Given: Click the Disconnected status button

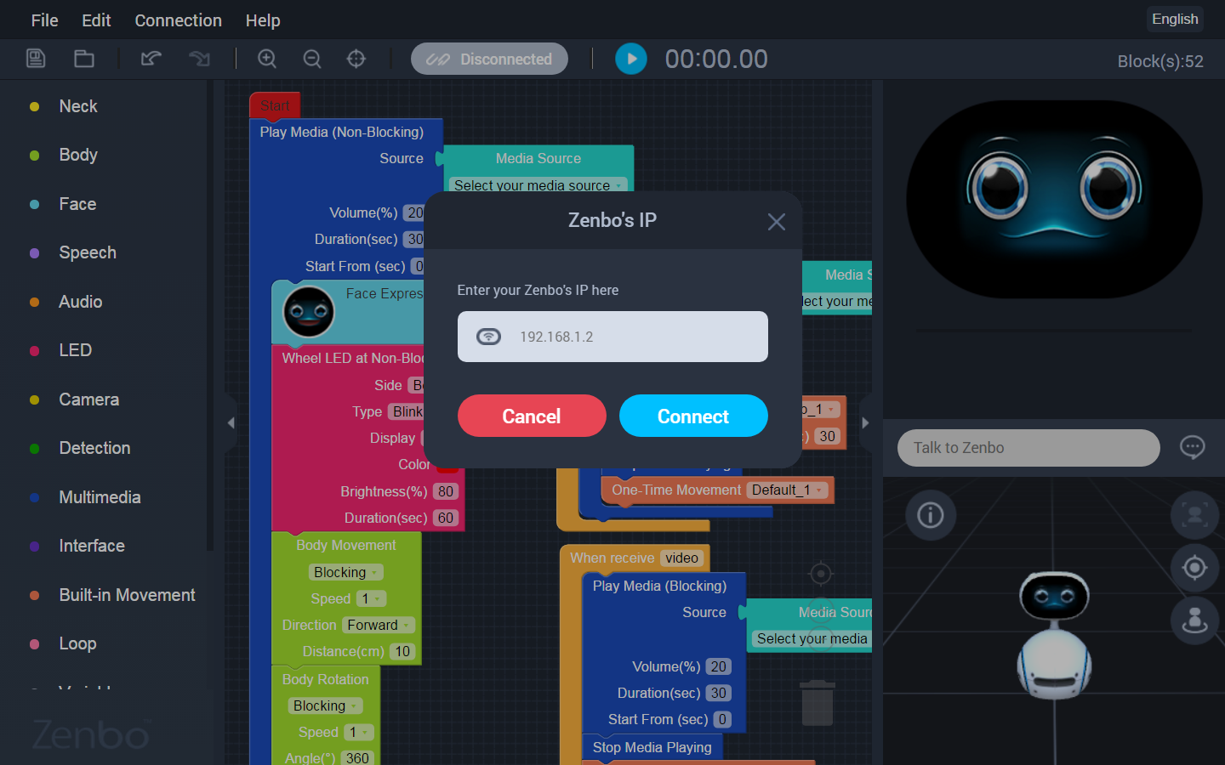Looking at the screenshot, I should click(489, 59).
